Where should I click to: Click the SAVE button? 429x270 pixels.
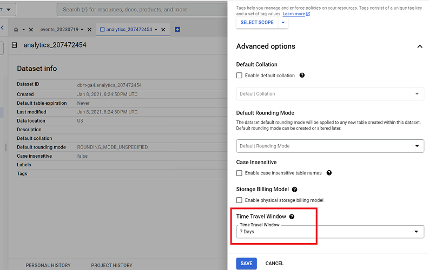tap(247, 264)
